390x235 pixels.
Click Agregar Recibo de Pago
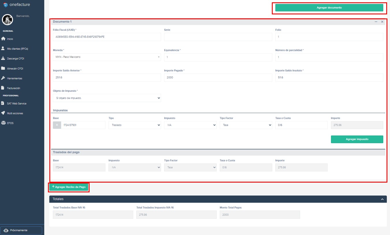pyautogui.click(x=69, y=187)
